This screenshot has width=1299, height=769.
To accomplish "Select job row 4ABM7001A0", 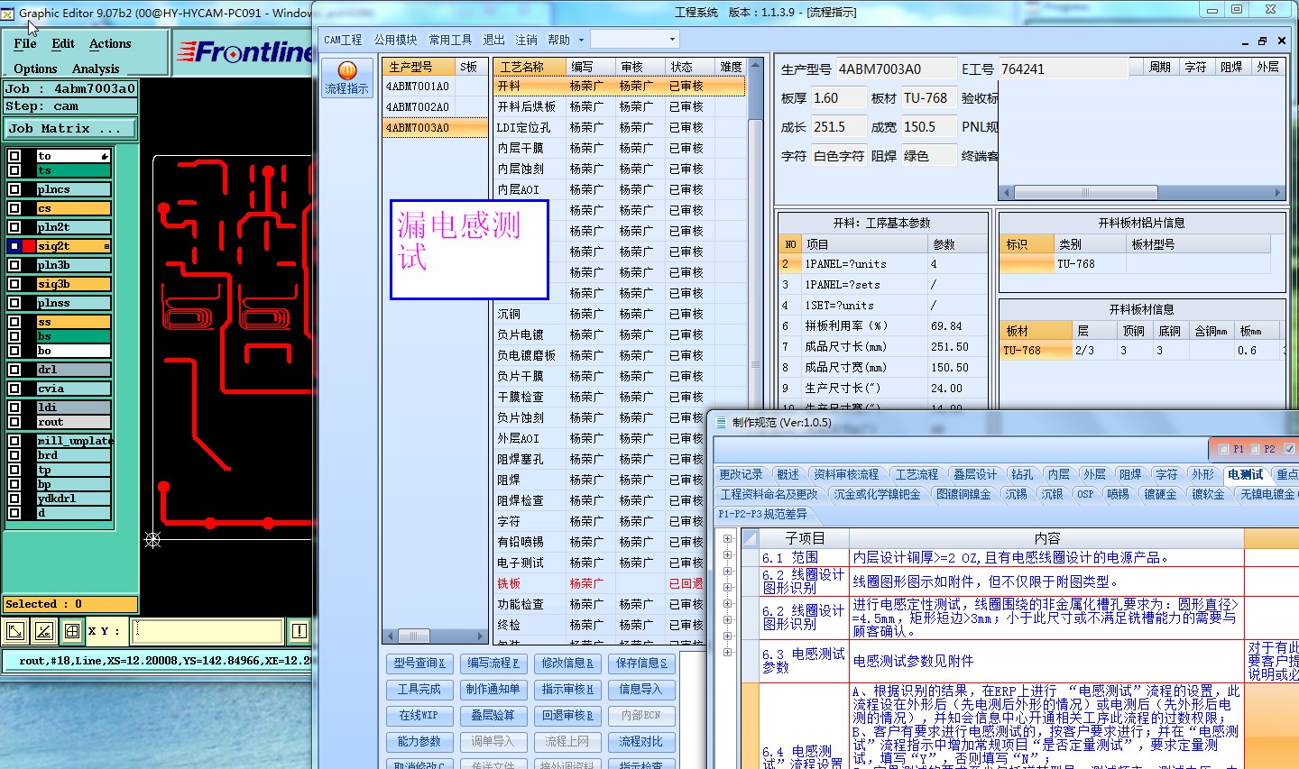I will tap(419, 87).
